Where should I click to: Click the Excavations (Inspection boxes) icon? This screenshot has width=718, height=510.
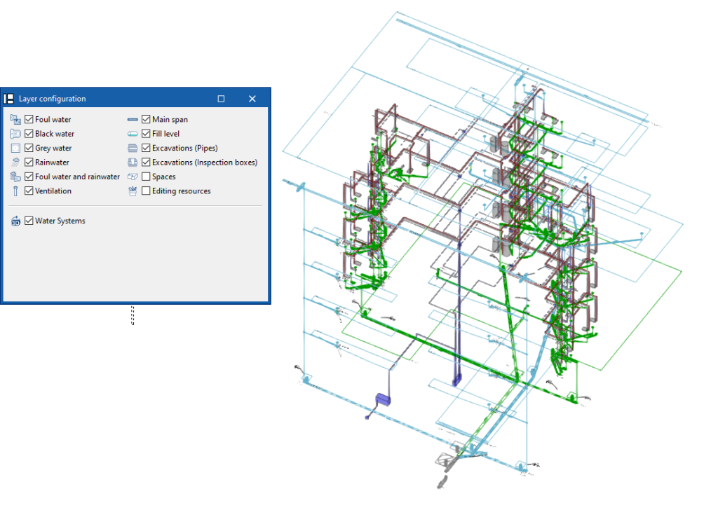pyautogui.click(x=133, y=162)
